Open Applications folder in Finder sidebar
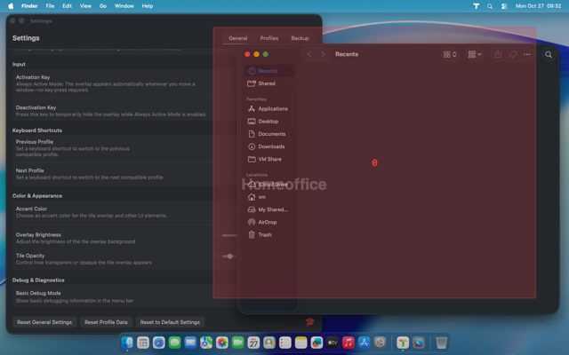This screenshot has height=355, width=569. 268,108
